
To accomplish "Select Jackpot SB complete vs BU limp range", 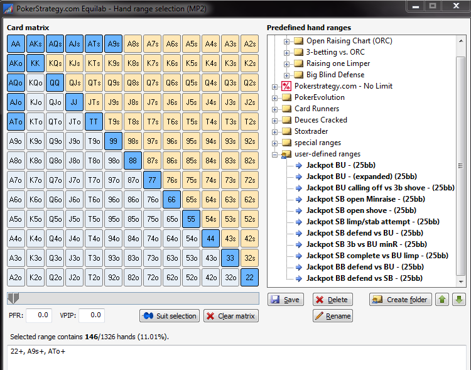I will (x=377, y=256).
